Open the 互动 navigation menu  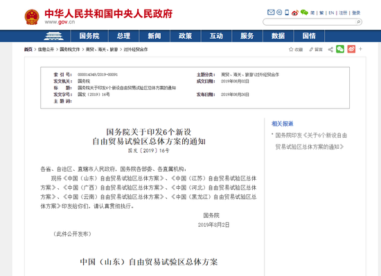(216, 36)
